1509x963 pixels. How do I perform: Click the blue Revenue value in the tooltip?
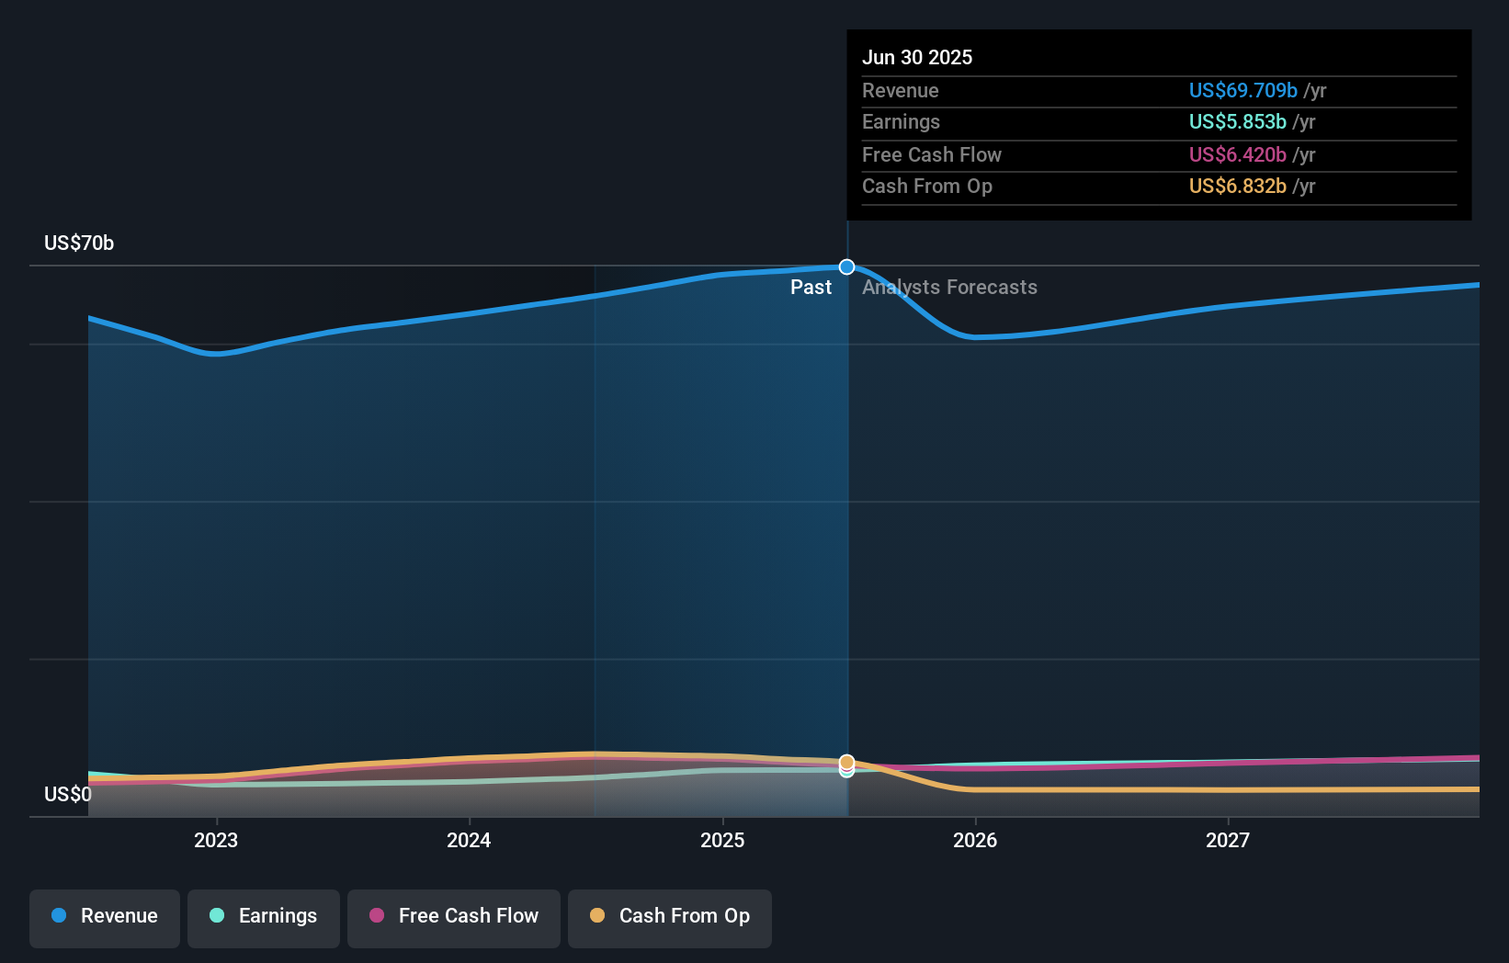[x=1243, y=90]
